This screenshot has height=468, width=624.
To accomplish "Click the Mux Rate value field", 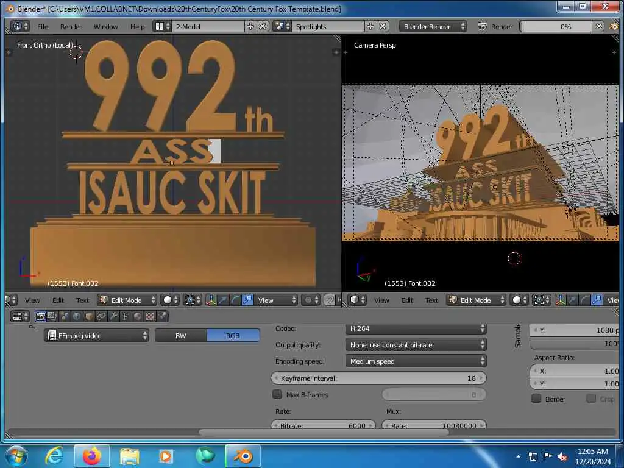I will (434, 425).
